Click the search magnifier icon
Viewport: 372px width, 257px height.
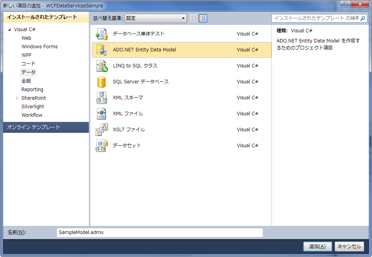[363, 18]
